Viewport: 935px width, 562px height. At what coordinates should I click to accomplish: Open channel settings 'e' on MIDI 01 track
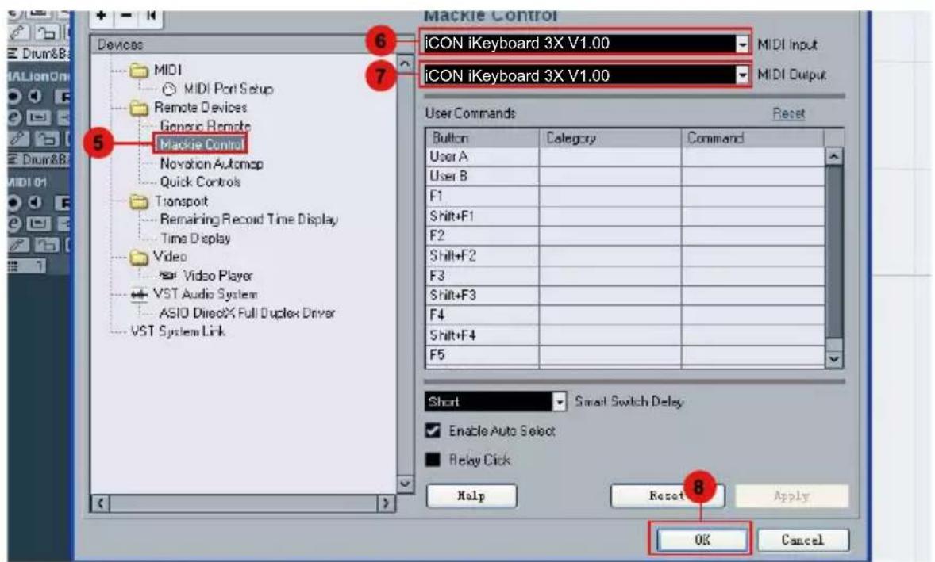(14, 224)
